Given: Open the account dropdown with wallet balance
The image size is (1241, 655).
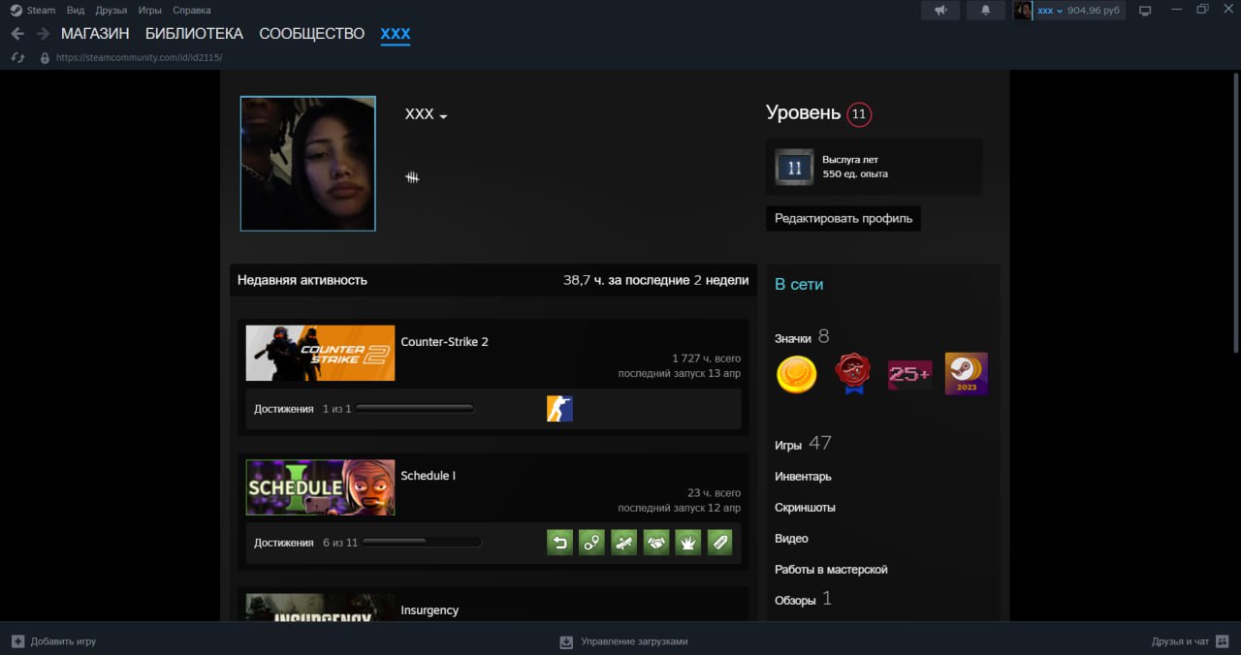Looking at the screenshot, I should 1079,10.
